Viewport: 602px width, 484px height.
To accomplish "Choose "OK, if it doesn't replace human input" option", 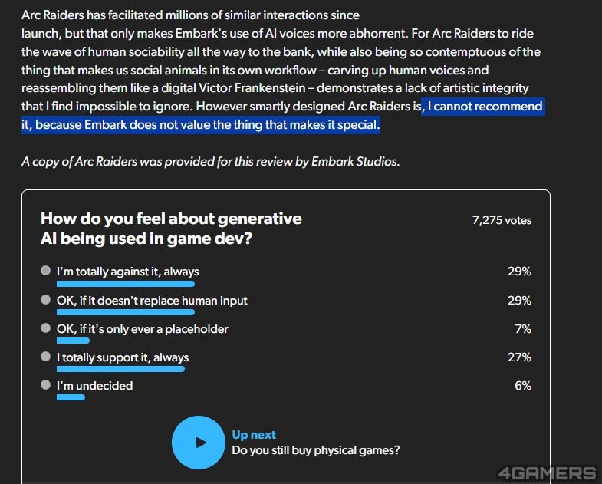I will tap(46, 301).
